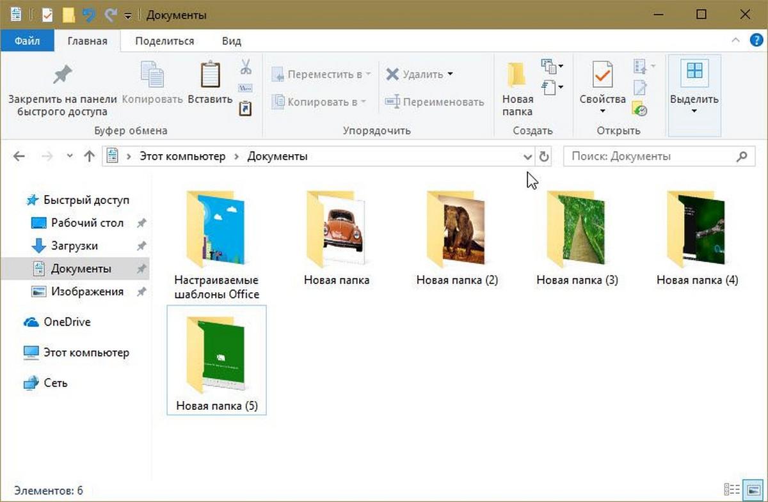The image size is (768, 502).
Task: Click the Новая папка folder icon in ribbon
Action: (517, 75)
